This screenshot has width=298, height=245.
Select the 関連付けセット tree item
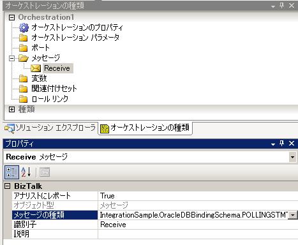pyautogui.click(x=54, y=89)
